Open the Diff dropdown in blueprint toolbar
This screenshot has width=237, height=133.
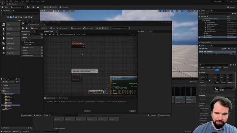(44, 28)
